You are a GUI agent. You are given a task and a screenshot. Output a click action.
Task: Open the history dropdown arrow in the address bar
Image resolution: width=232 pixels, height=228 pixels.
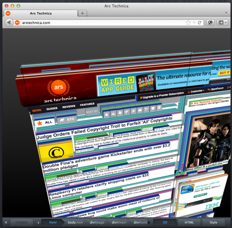click(194, 22)
